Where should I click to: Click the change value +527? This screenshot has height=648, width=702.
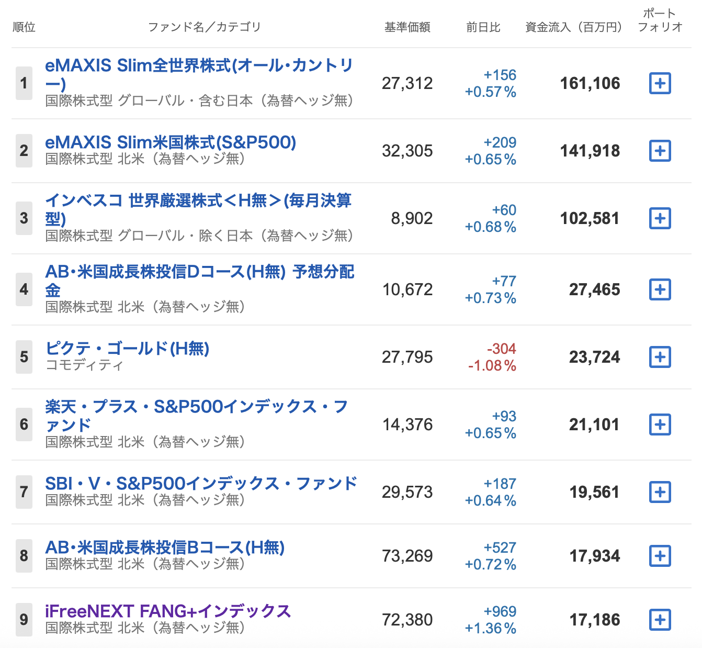500,548
